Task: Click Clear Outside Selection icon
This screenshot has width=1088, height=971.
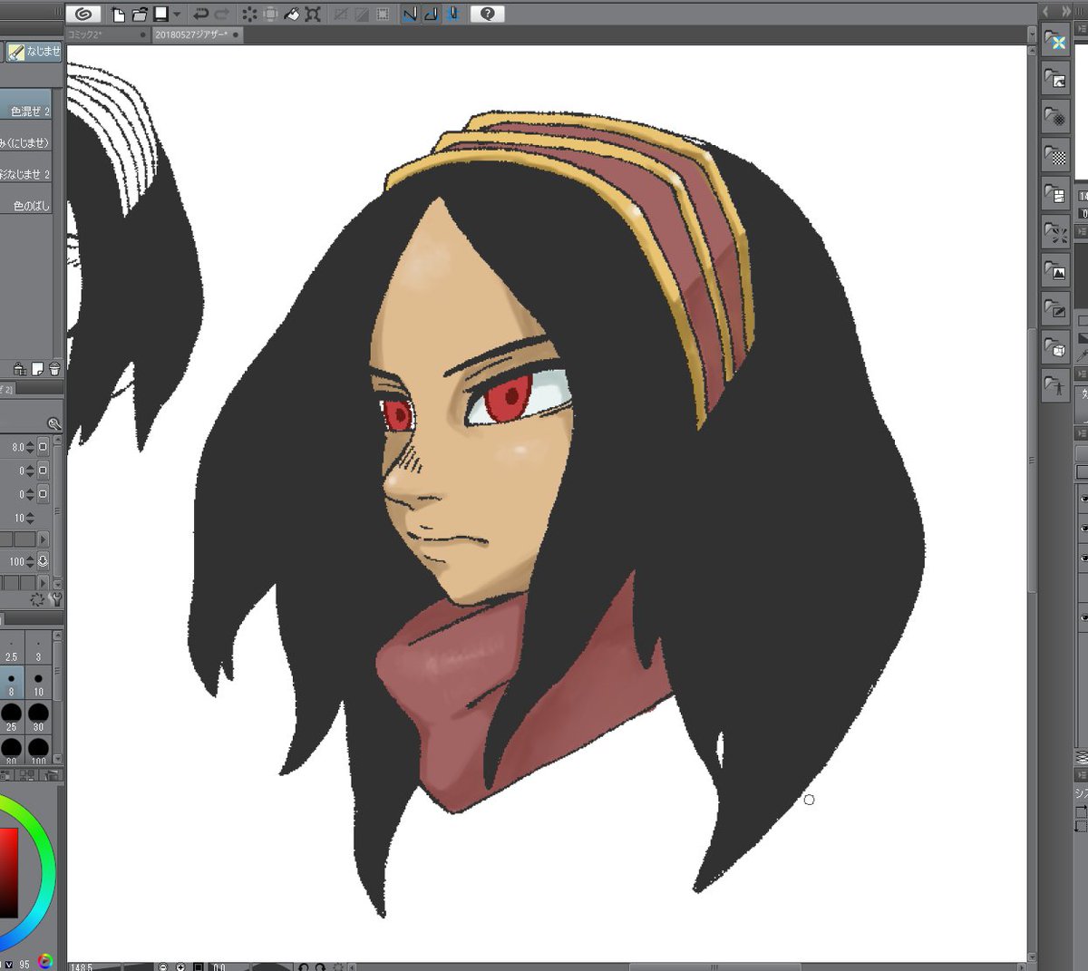Action: [x=270, y=14]
